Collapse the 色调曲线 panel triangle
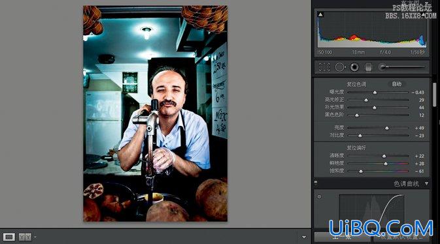The image size is (440, 244). [426, 183]
